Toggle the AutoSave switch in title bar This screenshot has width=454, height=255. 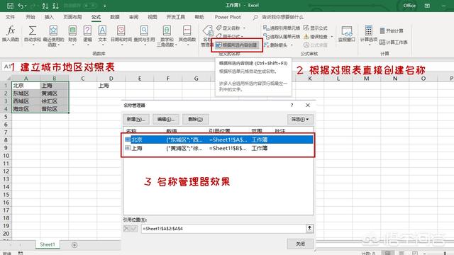point(90,6)
